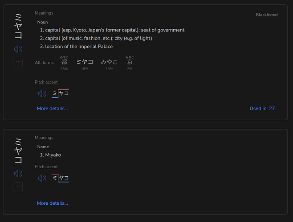Play audio for the first ミヤコ headword
The width and height of the screenshot is (293, 222).
coord(18,49)
